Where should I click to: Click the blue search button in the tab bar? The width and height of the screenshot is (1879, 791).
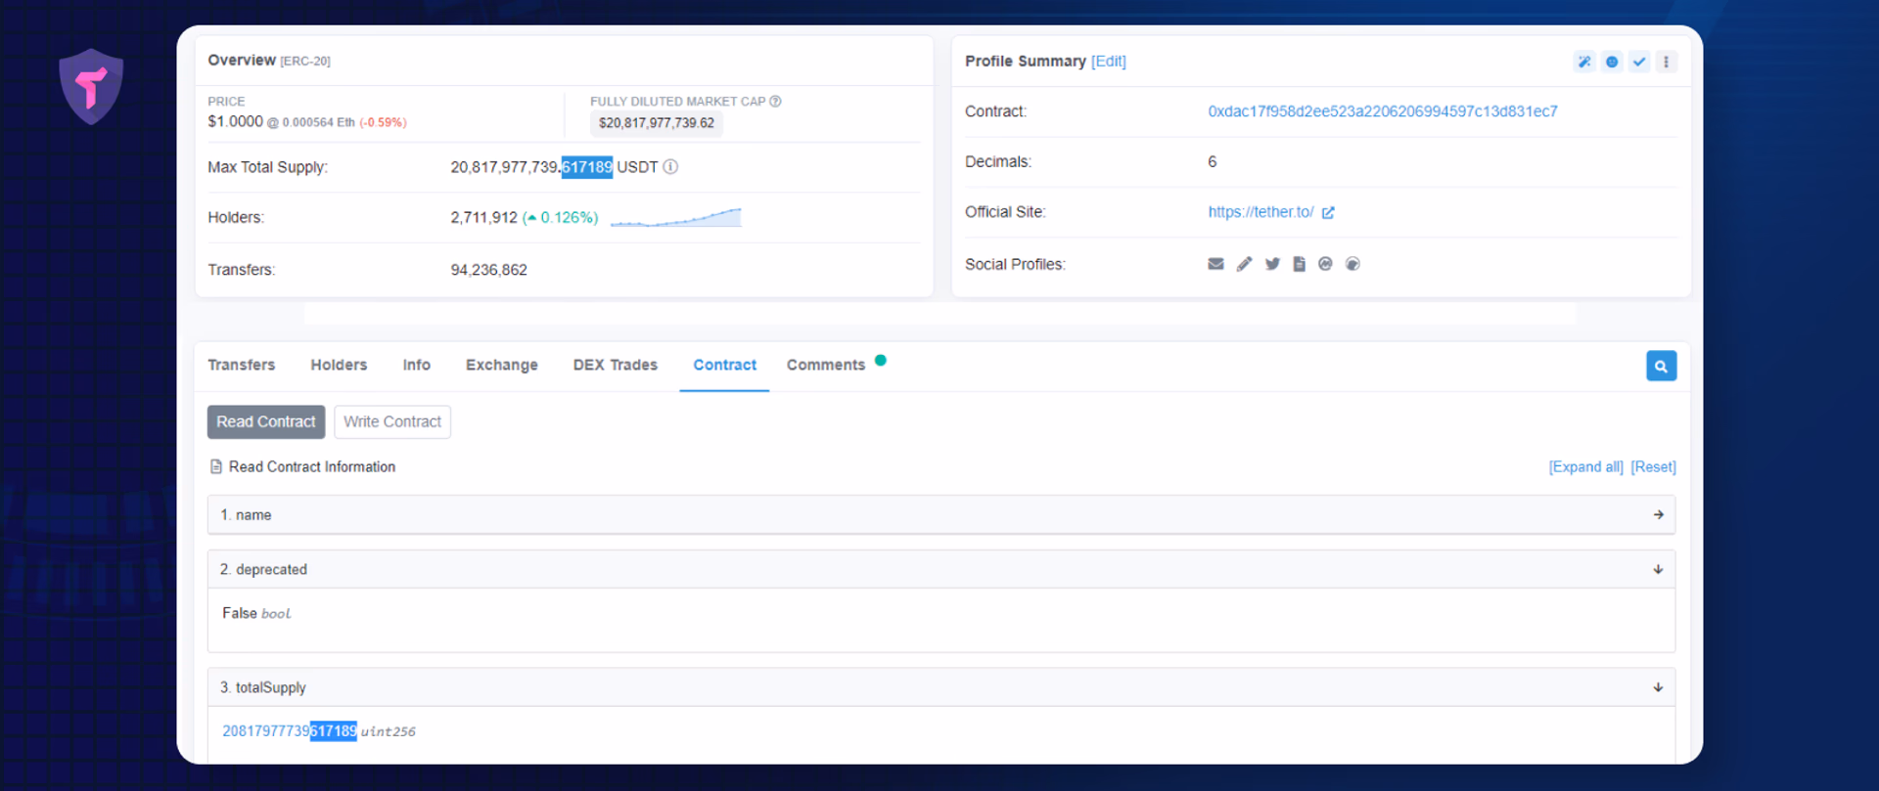[1661, 366]
